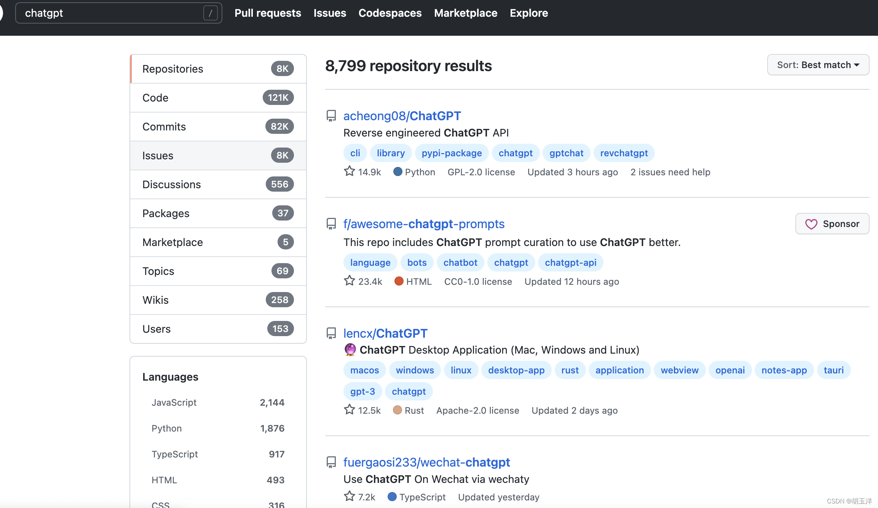Click the Discussions category icon
Viewport: 878px width, 508px height.
[171, 184]
